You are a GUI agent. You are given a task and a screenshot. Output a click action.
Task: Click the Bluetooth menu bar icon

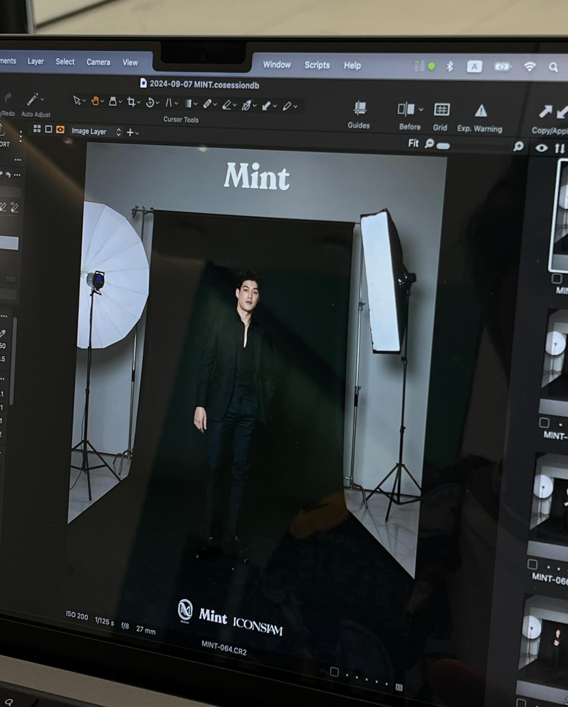coord(450,66)
